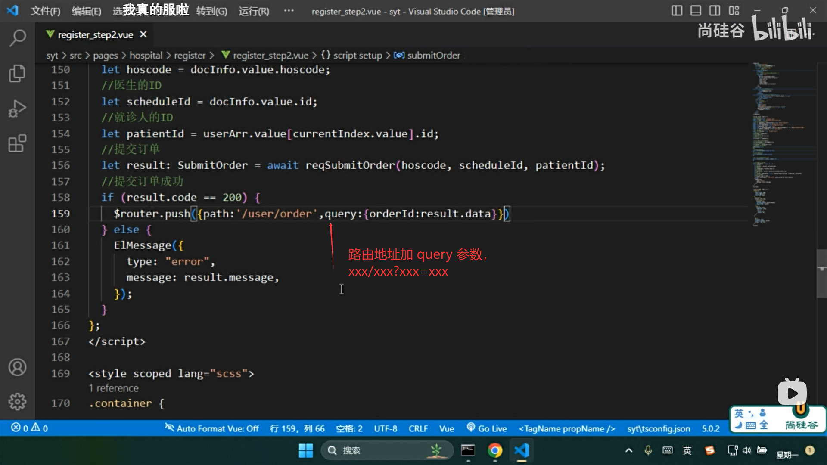Click errors and warnings status indicator
This screenshot has height=465, width=827.
[29, 428]
